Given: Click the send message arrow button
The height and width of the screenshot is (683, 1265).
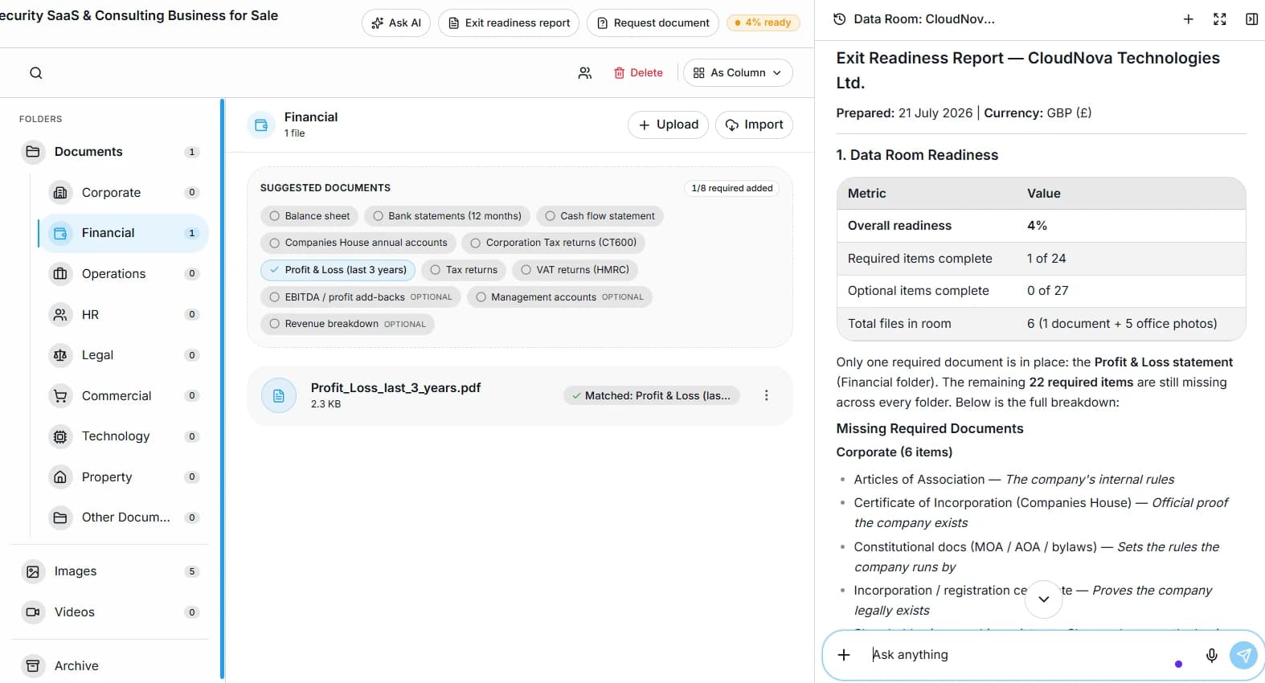Looking at the screenshot, I should [1243, 655].
